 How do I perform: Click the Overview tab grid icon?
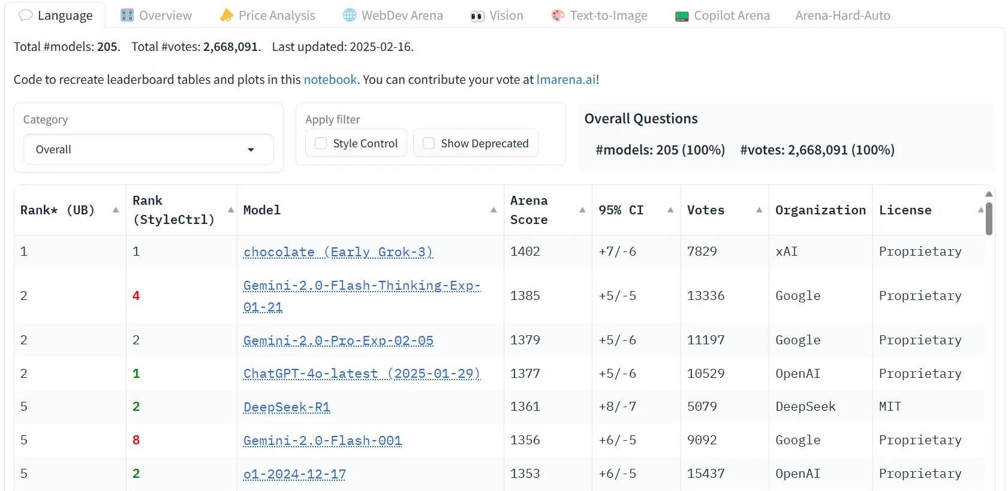[x=127, y=16]
